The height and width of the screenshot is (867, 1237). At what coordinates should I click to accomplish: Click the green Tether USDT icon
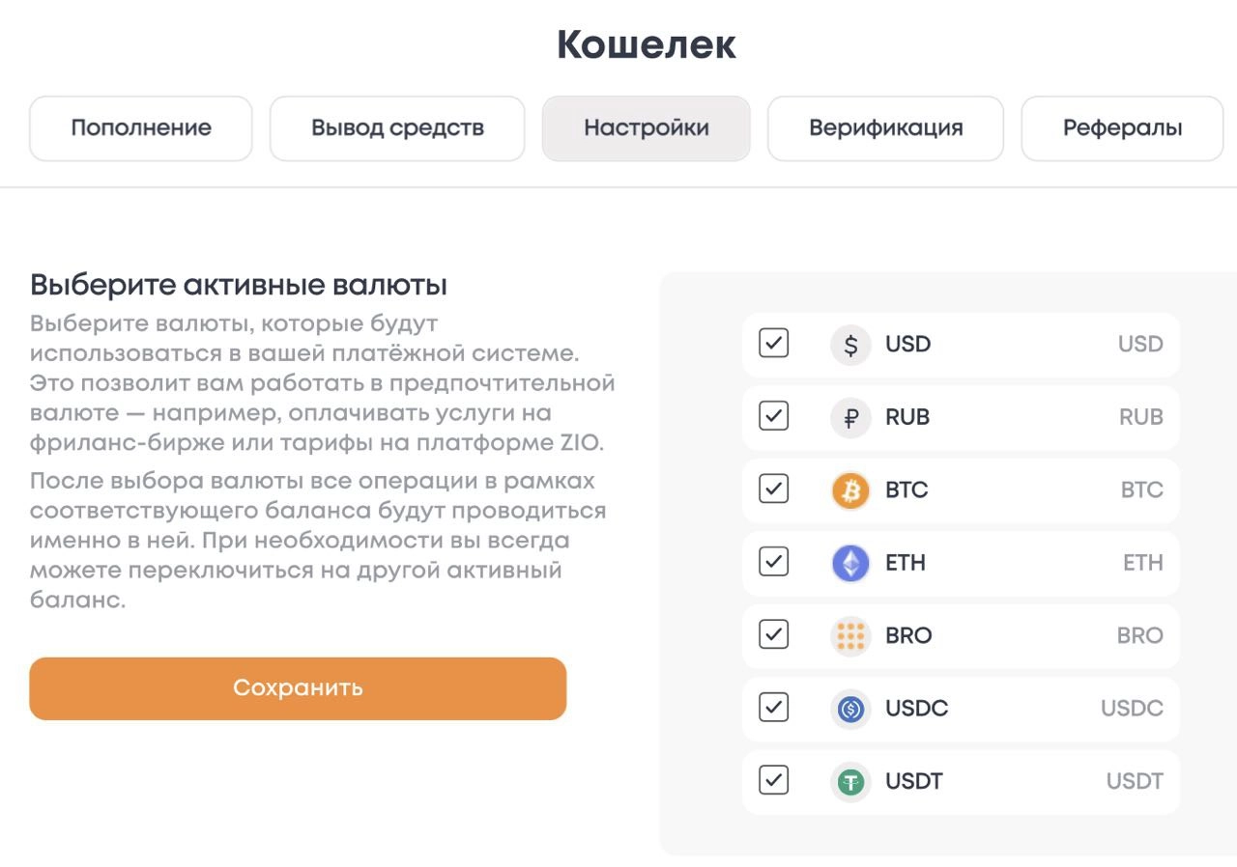coord(850,782)
